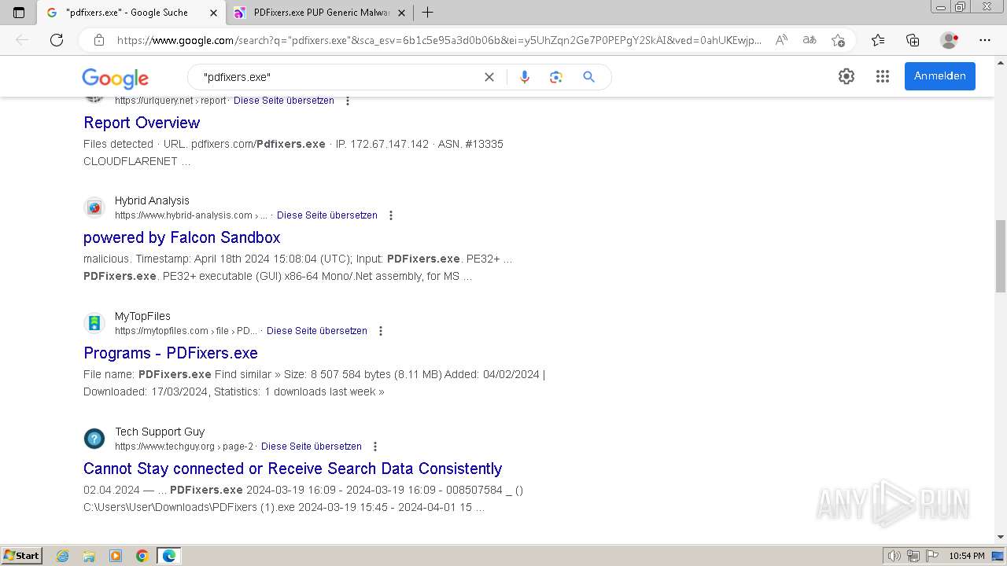
Task: Translate the MyTopFiles result page
Action: pos(317,331)
